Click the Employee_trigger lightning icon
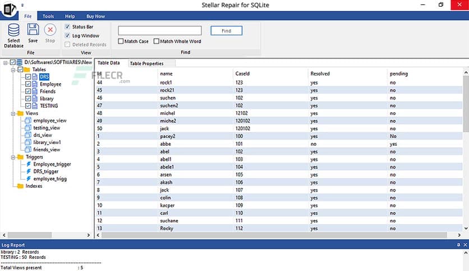Screen dimensions: 469x271 (29, 164)
